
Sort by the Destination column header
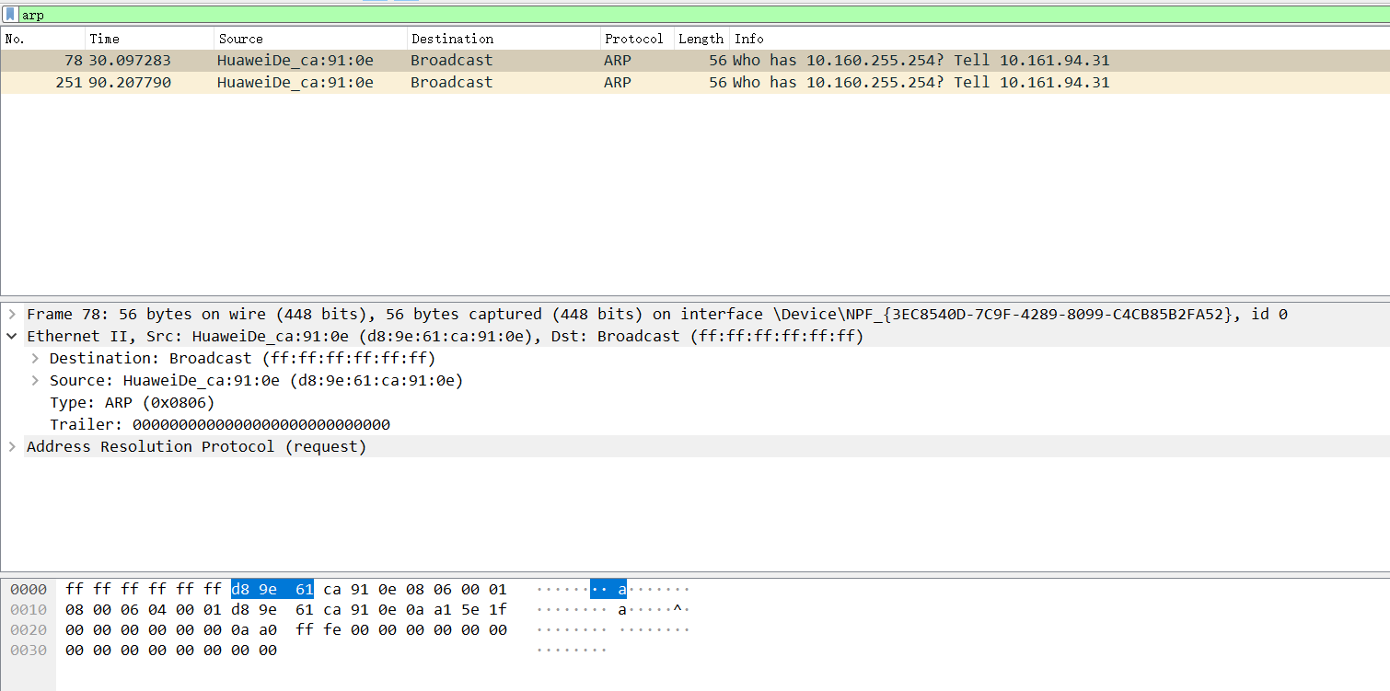[504, 39]
